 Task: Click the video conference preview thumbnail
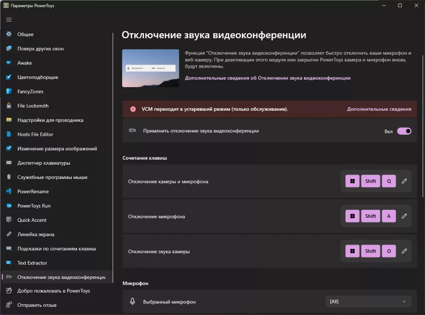150,68
